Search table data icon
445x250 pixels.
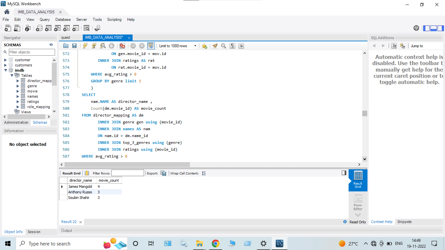pyautogui.click(x=87, y=28)
